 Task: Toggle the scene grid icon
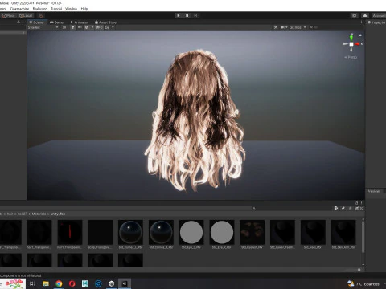[x=107, y=27]
